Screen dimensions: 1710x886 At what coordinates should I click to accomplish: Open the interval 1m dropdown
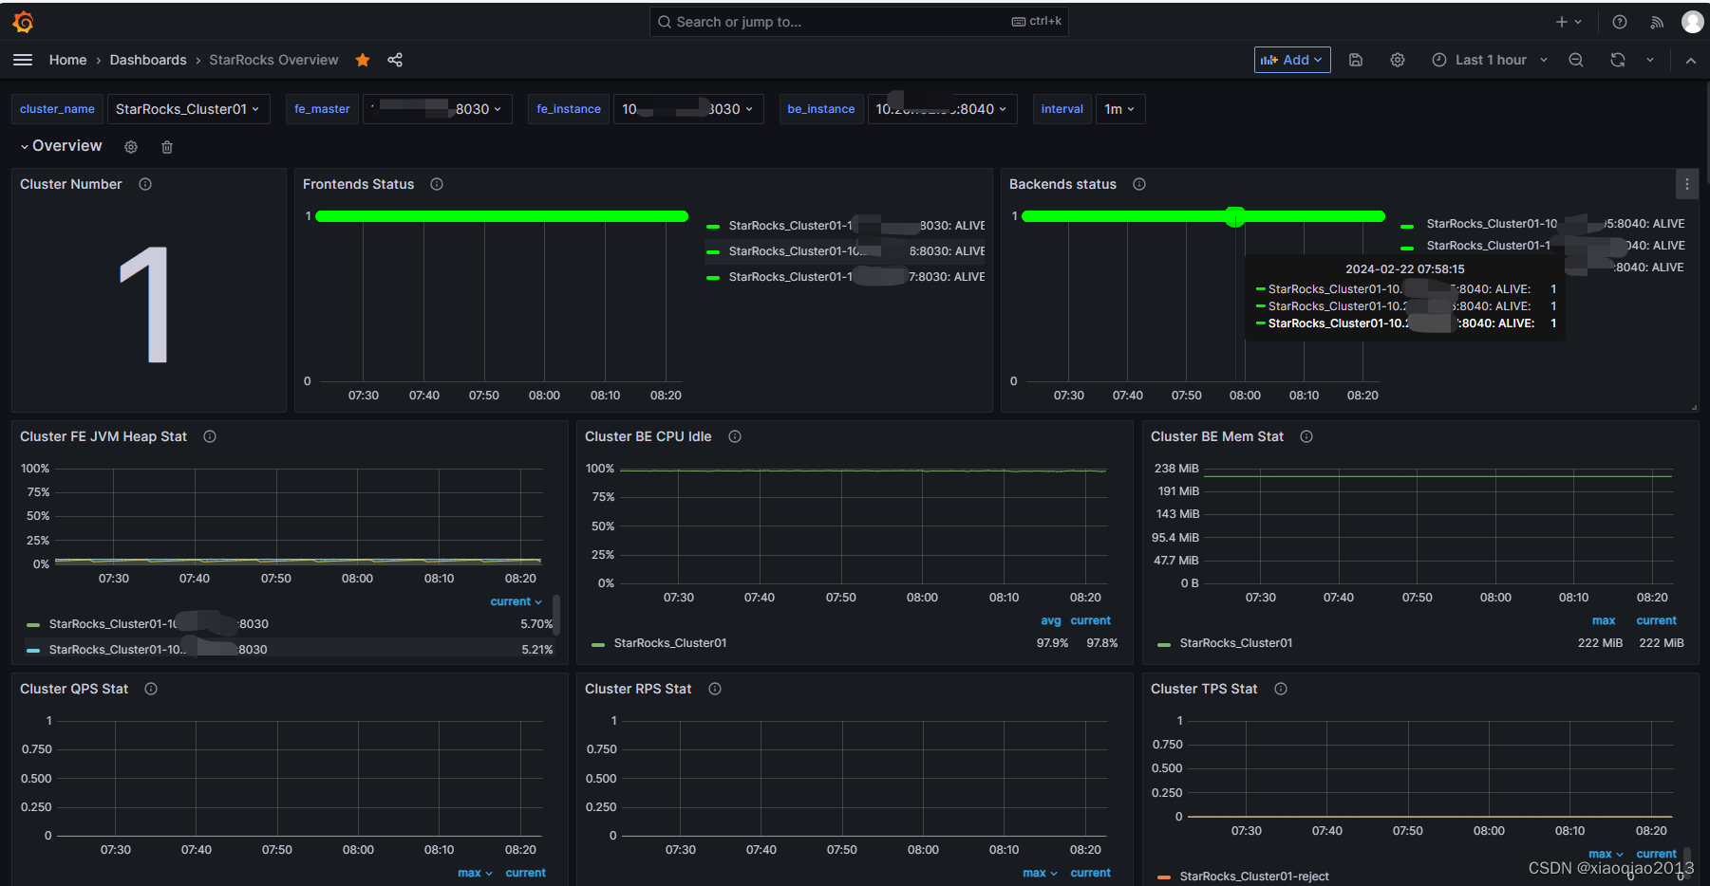[x=1119, y=109]
